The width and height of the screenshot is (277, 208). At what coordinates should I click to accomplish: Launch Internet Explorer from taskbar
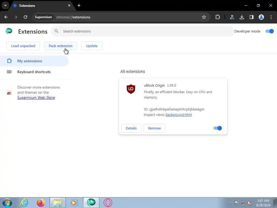coord(24,203)
